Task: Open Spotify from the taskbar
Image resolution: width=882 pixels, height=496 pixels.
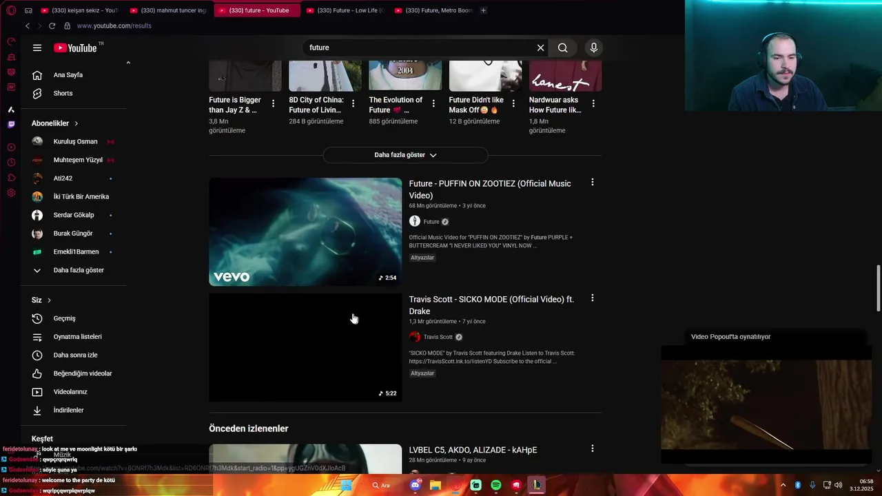Action: tap(496, 485)
